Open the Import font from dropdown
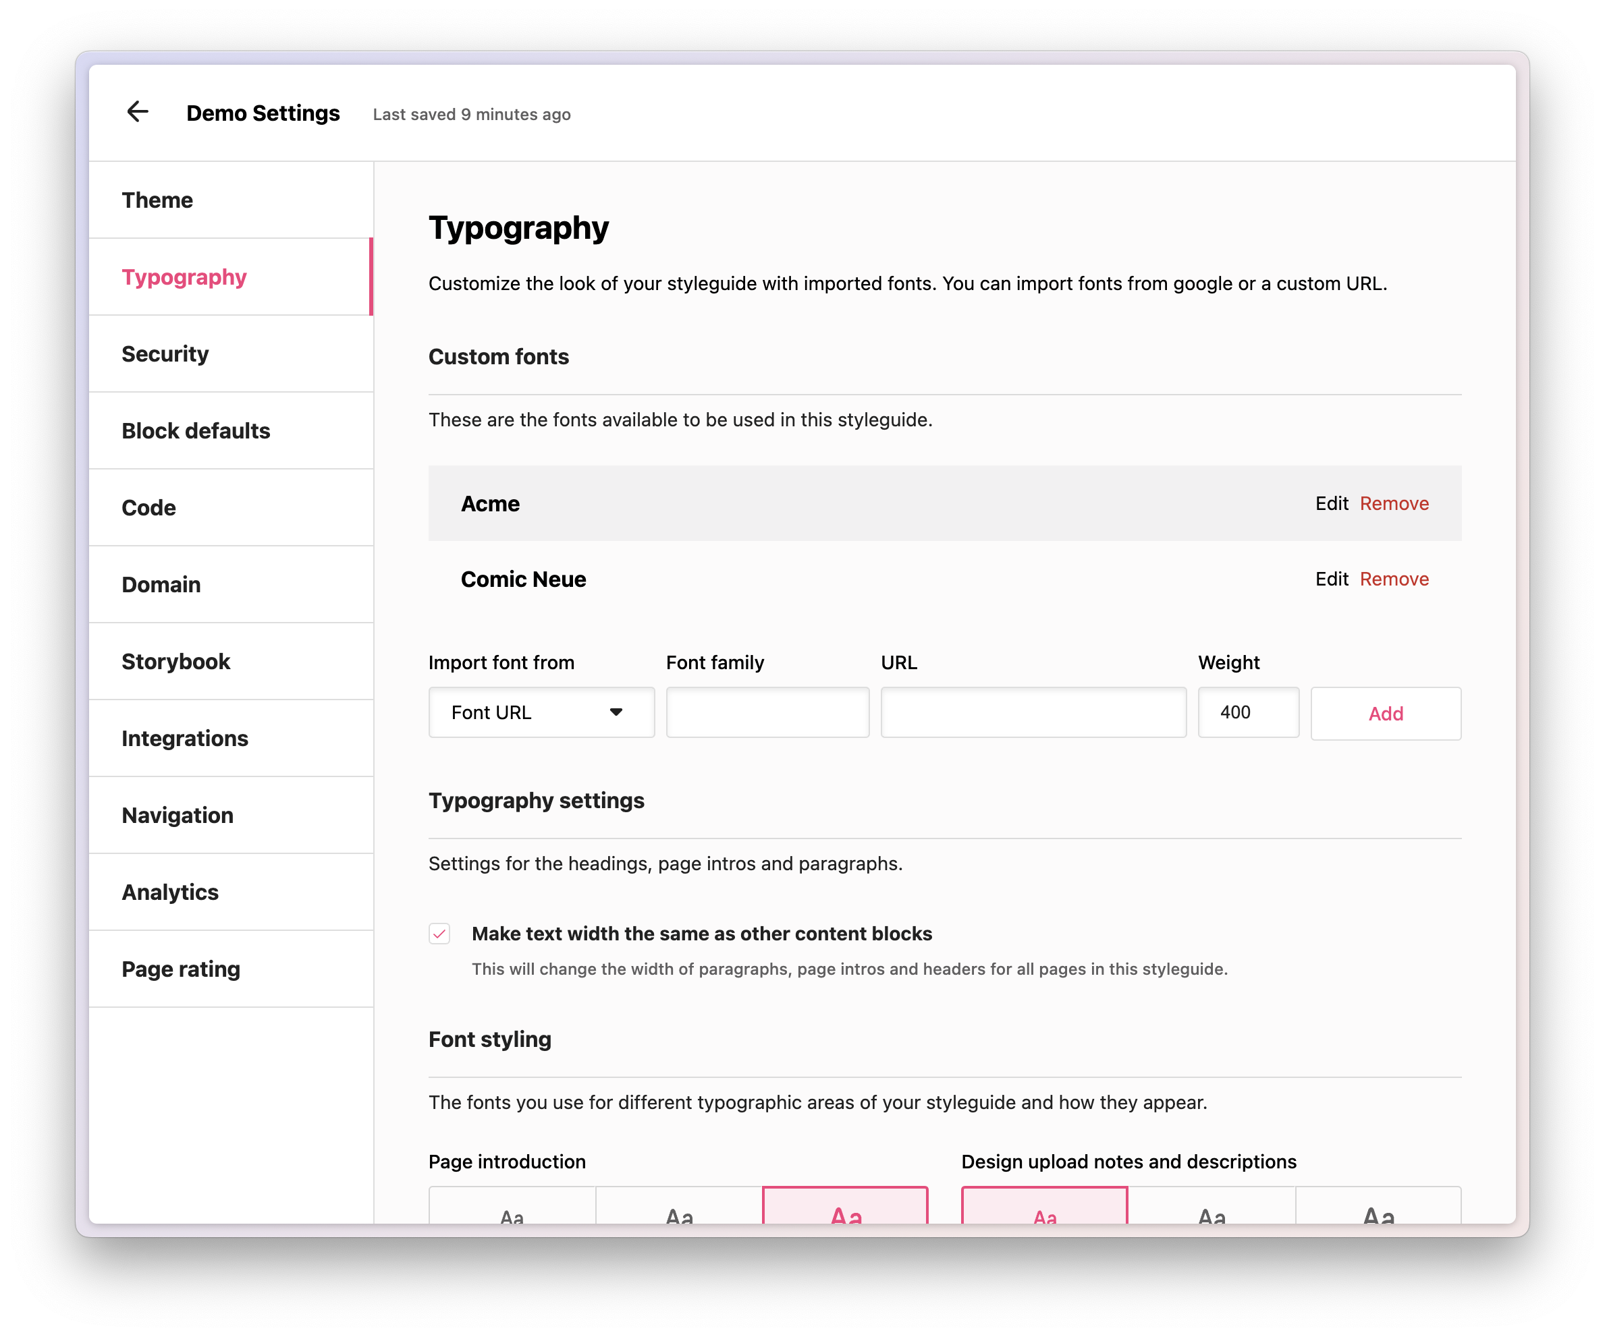 click(541, 713)
